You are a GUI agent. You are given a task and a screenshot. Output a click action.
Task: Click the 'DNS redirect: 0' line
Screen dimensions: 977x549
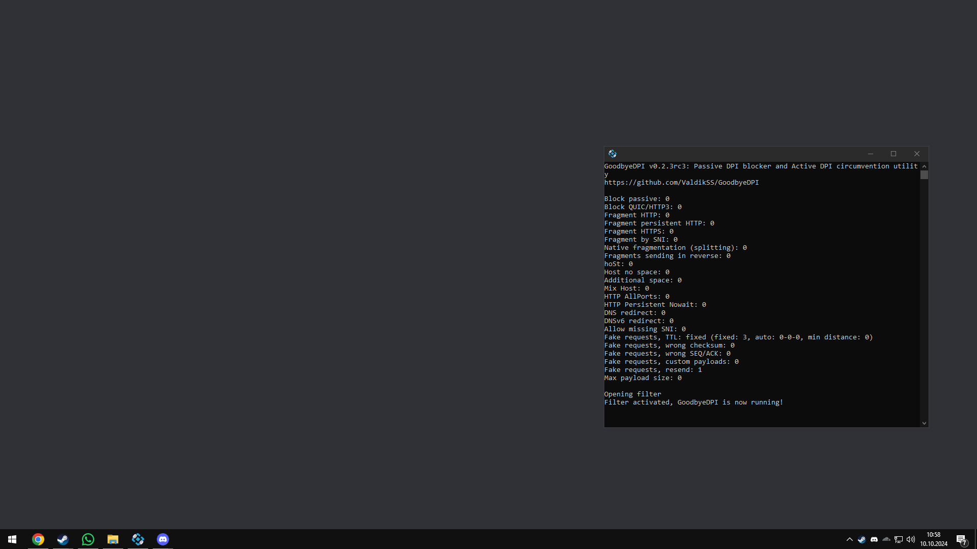pos(635,313)
